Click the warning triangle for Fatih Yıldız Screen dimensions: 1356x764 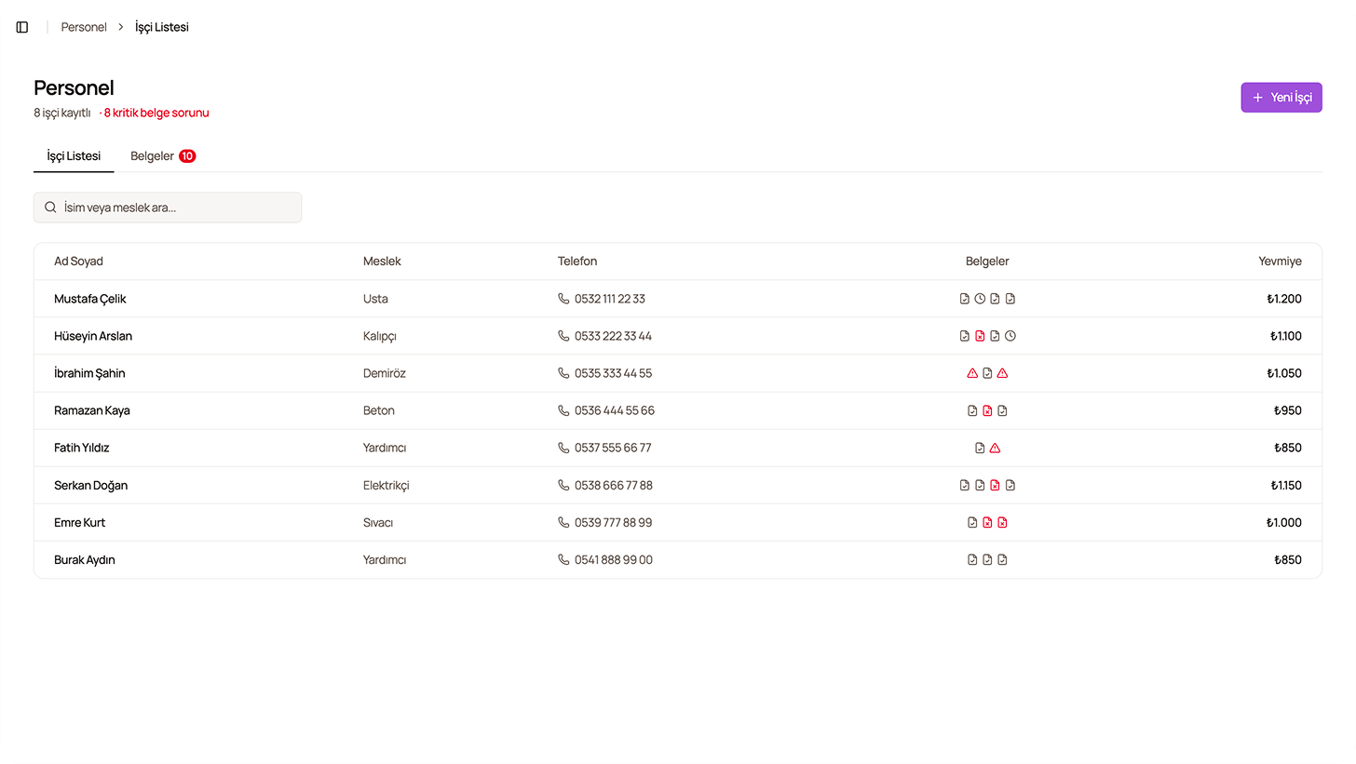click(995, 448)
